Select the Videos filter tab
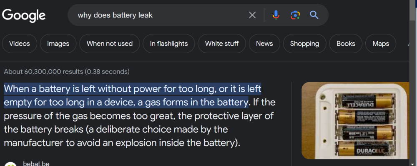 20,44
